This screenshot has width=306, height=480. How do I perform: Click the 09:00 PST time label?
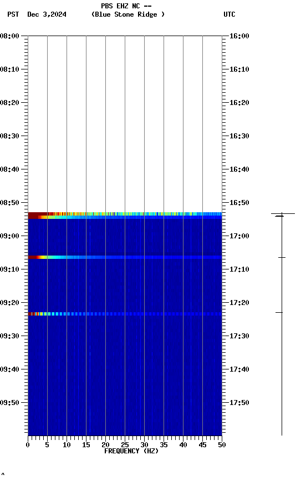point(9,236)
